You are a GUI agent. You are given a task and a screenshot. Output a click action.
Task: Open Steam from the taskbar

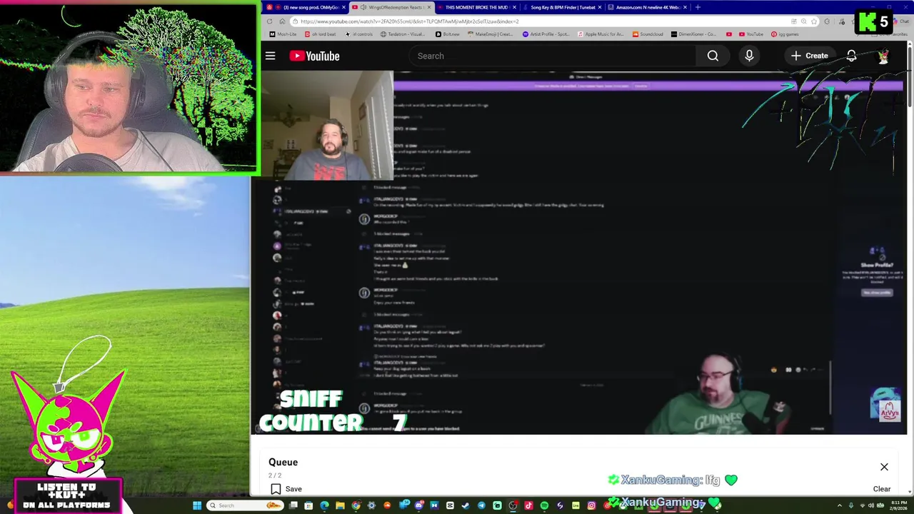466,505
